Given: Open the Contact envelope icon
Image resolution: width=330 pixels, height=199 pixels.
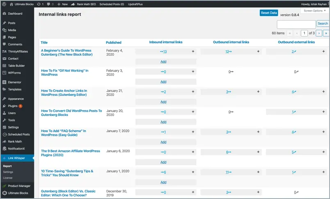Looking at the screenshot, I should (4, 59).
